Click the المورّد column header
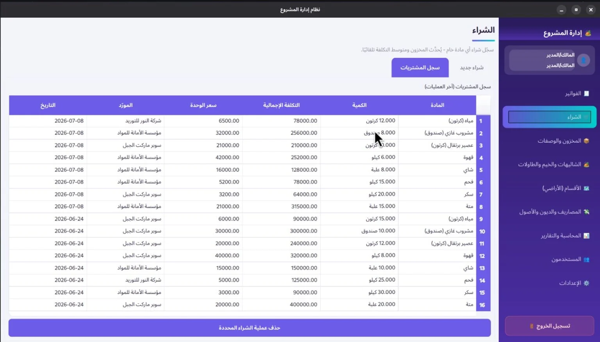600x342 pixels. (x=126, y=105)
